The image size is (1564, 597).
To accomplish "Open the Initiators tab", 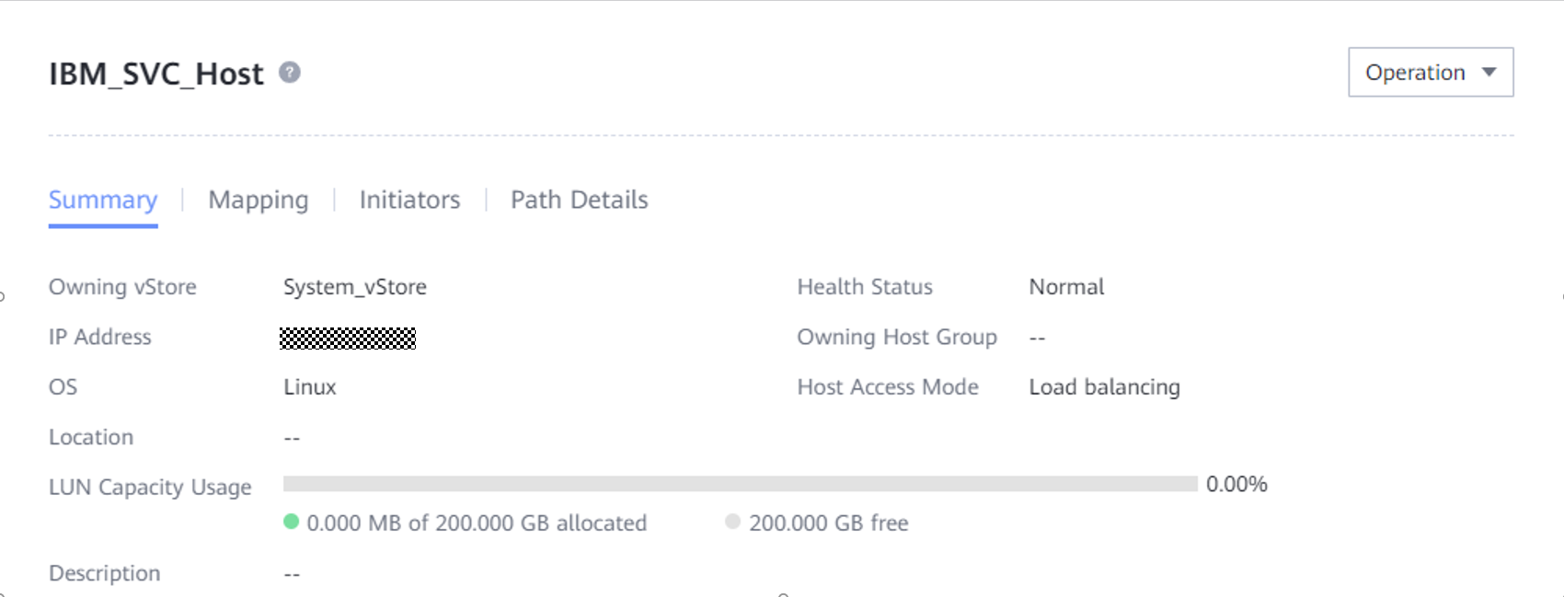I will click(409, 200).
